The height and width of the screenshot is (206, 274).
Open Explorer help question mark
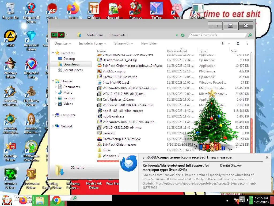[x=248, y=43]
